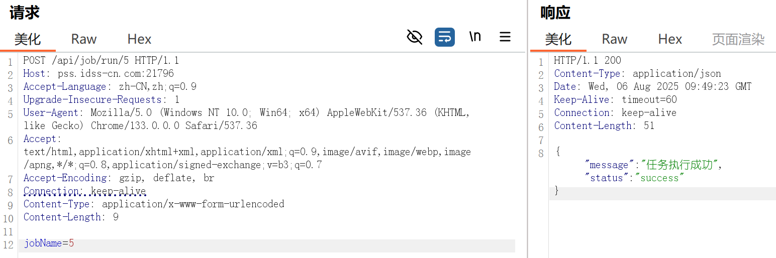Image resolution: width=776 pixels, height=258 pixels.
Task: Click the request Content-Type header line
Action: (154, 204)
